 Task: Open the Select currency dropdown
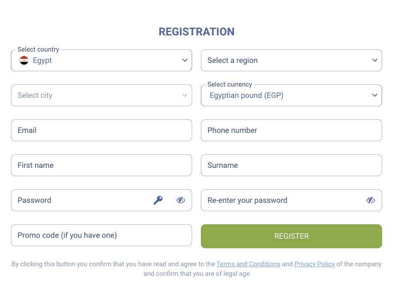tap(291, 95)
